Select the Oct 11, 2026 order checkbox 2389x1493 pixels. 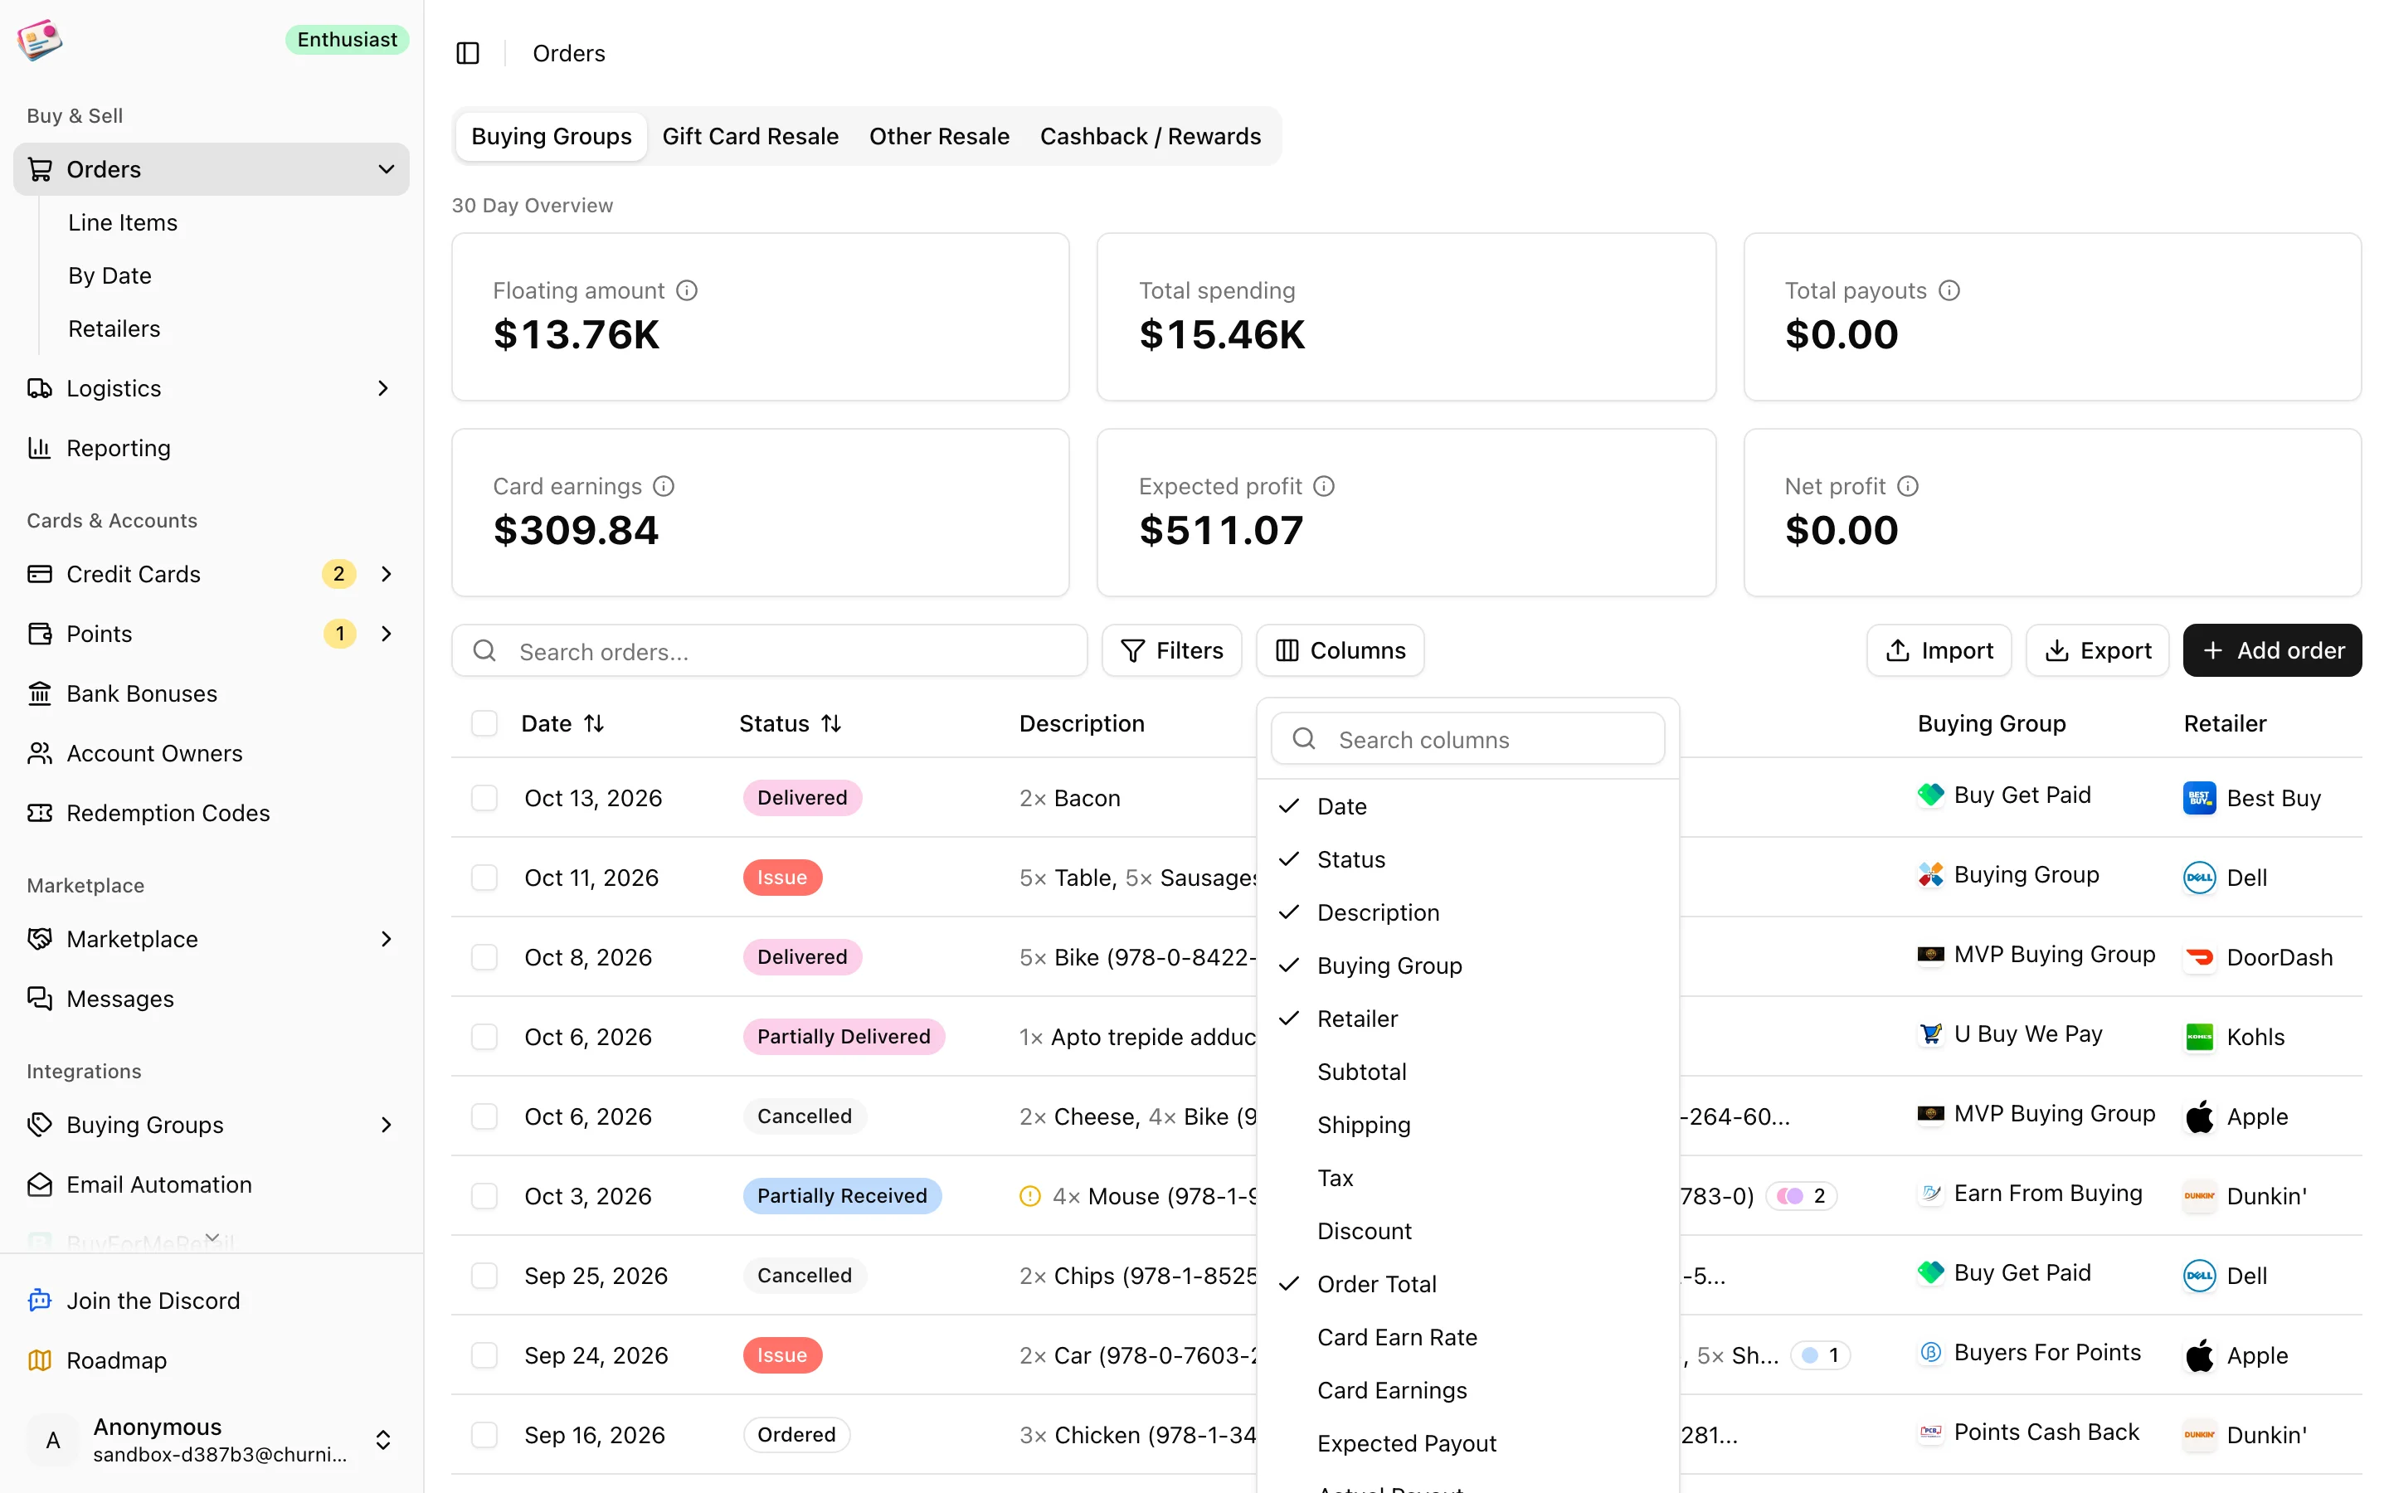pyautogui.click(x=484, y=878)
